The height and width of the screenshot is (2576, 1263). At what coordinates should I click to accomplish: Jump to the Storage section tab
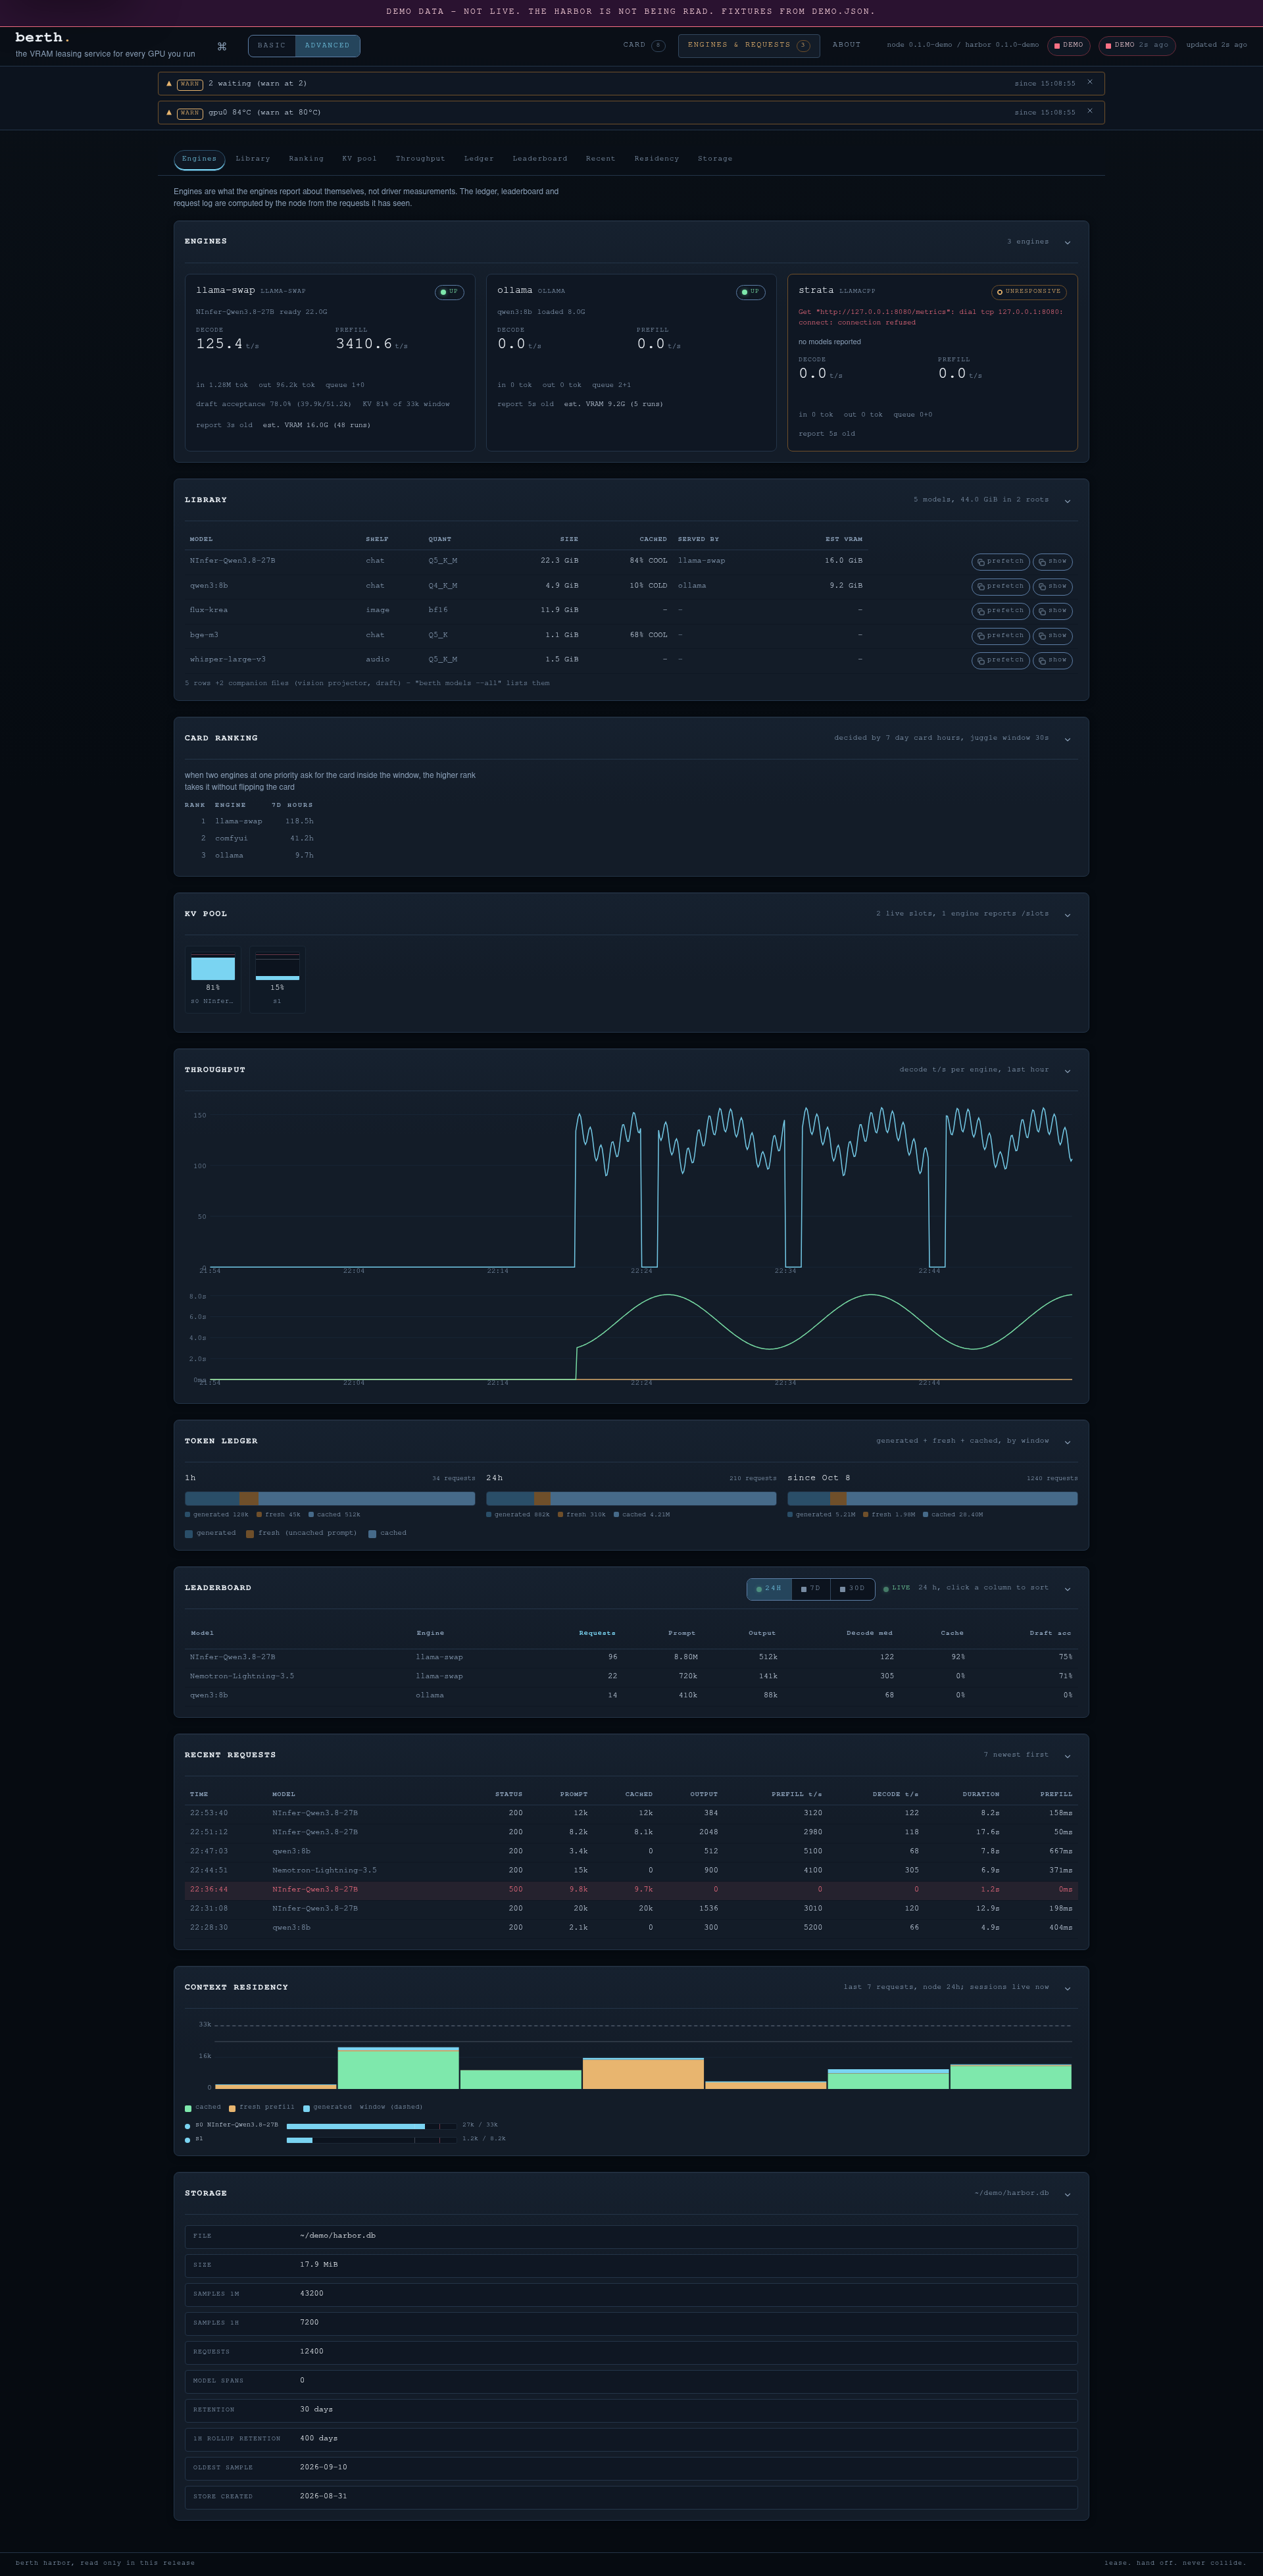click(x=714, y=159)
